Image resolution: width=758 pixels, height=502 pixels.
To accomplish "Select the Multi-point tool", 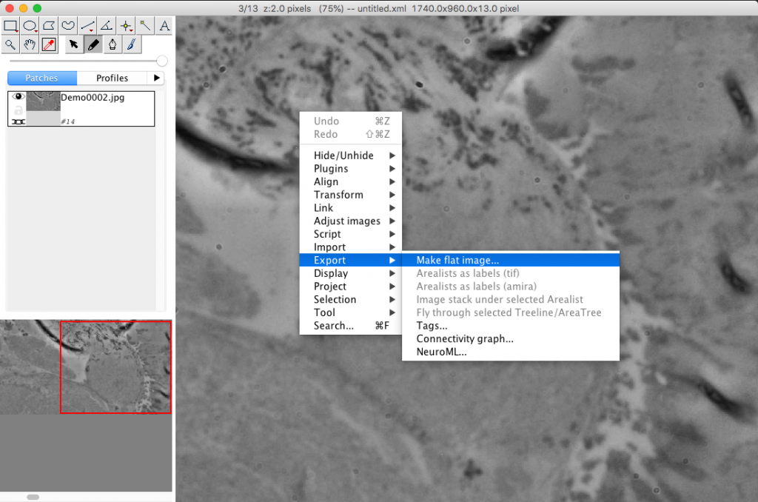I will click(x=126, y=26).
